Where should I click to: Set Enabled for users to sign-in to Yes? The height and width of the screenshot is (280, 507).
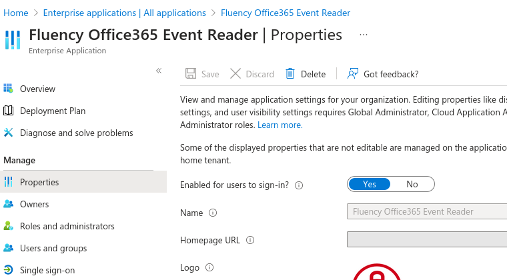[370, 184]
